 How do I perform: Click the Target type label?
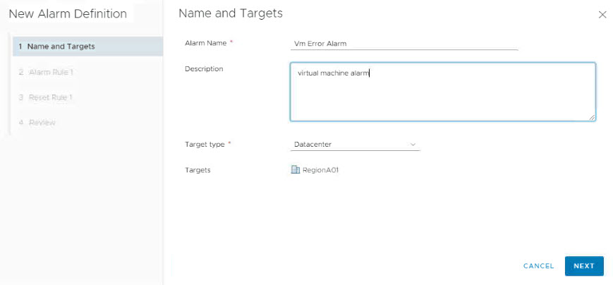204,145
